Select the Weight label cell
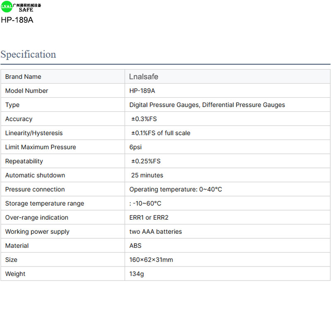This screenshot has height=331, width=331. click(x=63, y=274)
